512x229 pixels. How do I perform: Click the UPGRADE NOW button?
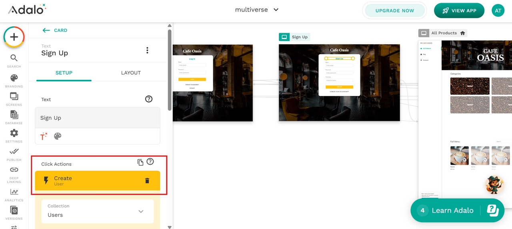pyautogui.click(x=394, y=11)
